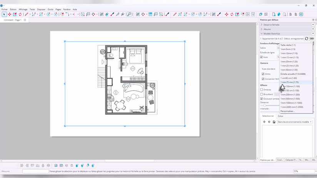The image size is (317, 178).
Task: Select the first Polygon tool
Action: tap(56, 14)
